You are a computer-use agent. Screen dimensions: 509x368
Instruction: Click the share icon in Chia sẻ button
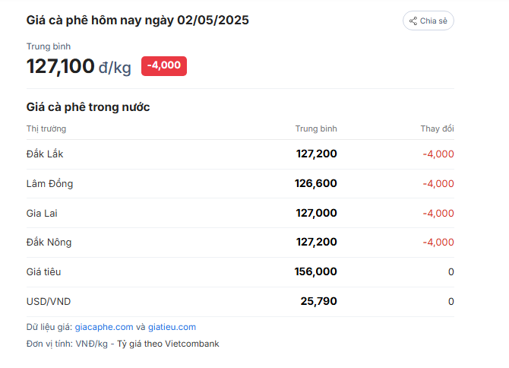(x=413, y=21)
